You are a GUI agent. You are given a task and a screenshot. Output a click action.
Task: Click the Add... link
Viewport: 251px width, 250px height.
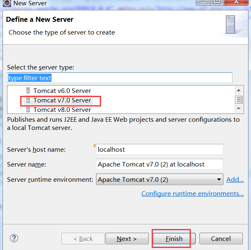click(235, 180)
